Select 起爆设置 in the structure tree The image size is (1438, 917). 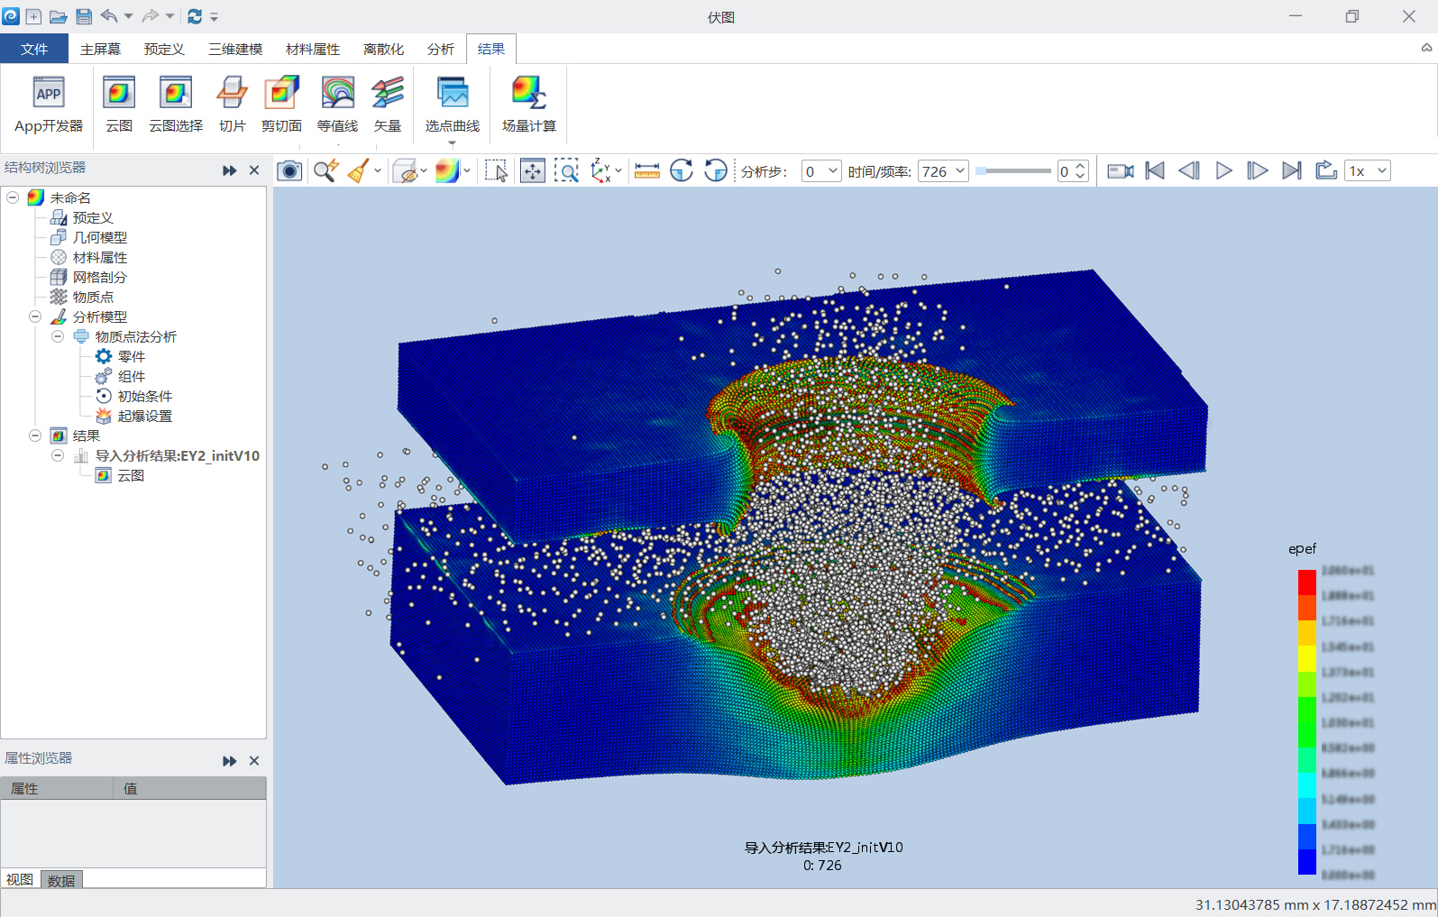144,416
